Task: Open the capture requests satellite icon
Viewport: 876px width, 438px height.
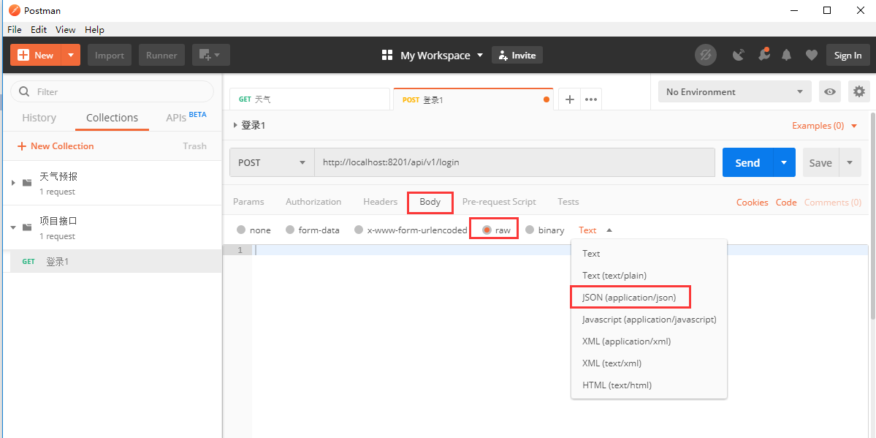Action: click(x=739, y=55)
